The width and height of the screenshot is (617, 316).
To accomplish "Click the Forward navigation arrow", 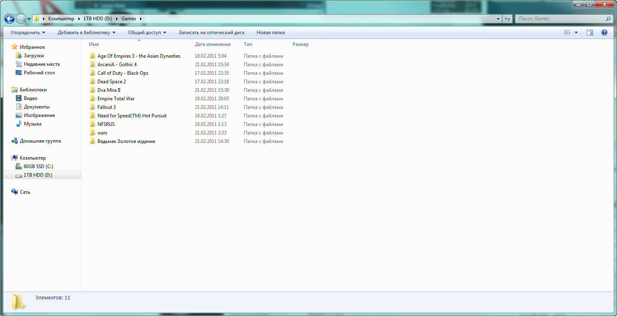I will [x=21, y=19].
